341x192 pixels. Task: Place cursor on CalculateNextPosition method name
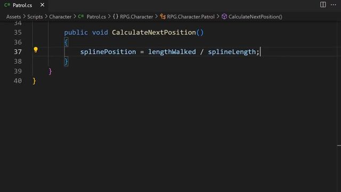coord(154,33)
